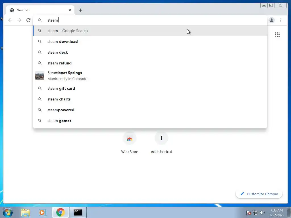Click the taskbar clock showing 7:36 AM
Viewport: 291px width, 218px height.
point(277,212)
